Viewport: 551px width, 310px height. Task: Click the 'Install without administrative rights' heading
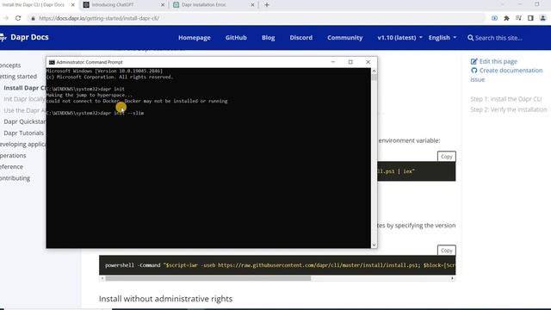tap(165, 299)
